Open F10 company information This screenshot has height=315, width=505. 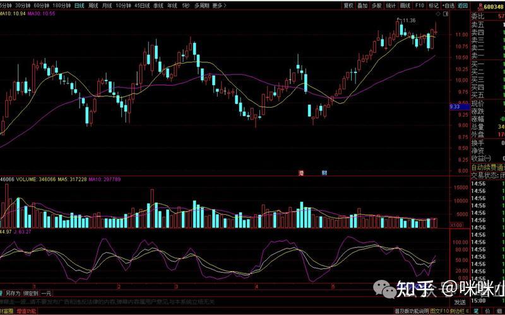click(x=419, y=6)
